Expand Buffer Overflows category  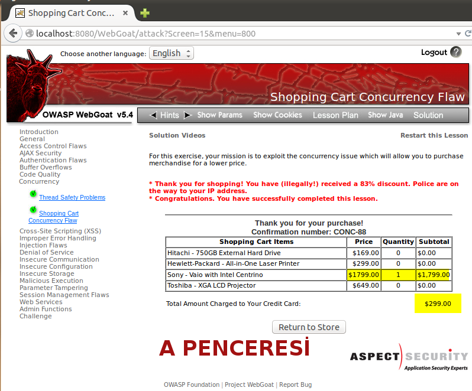(46, 167)
